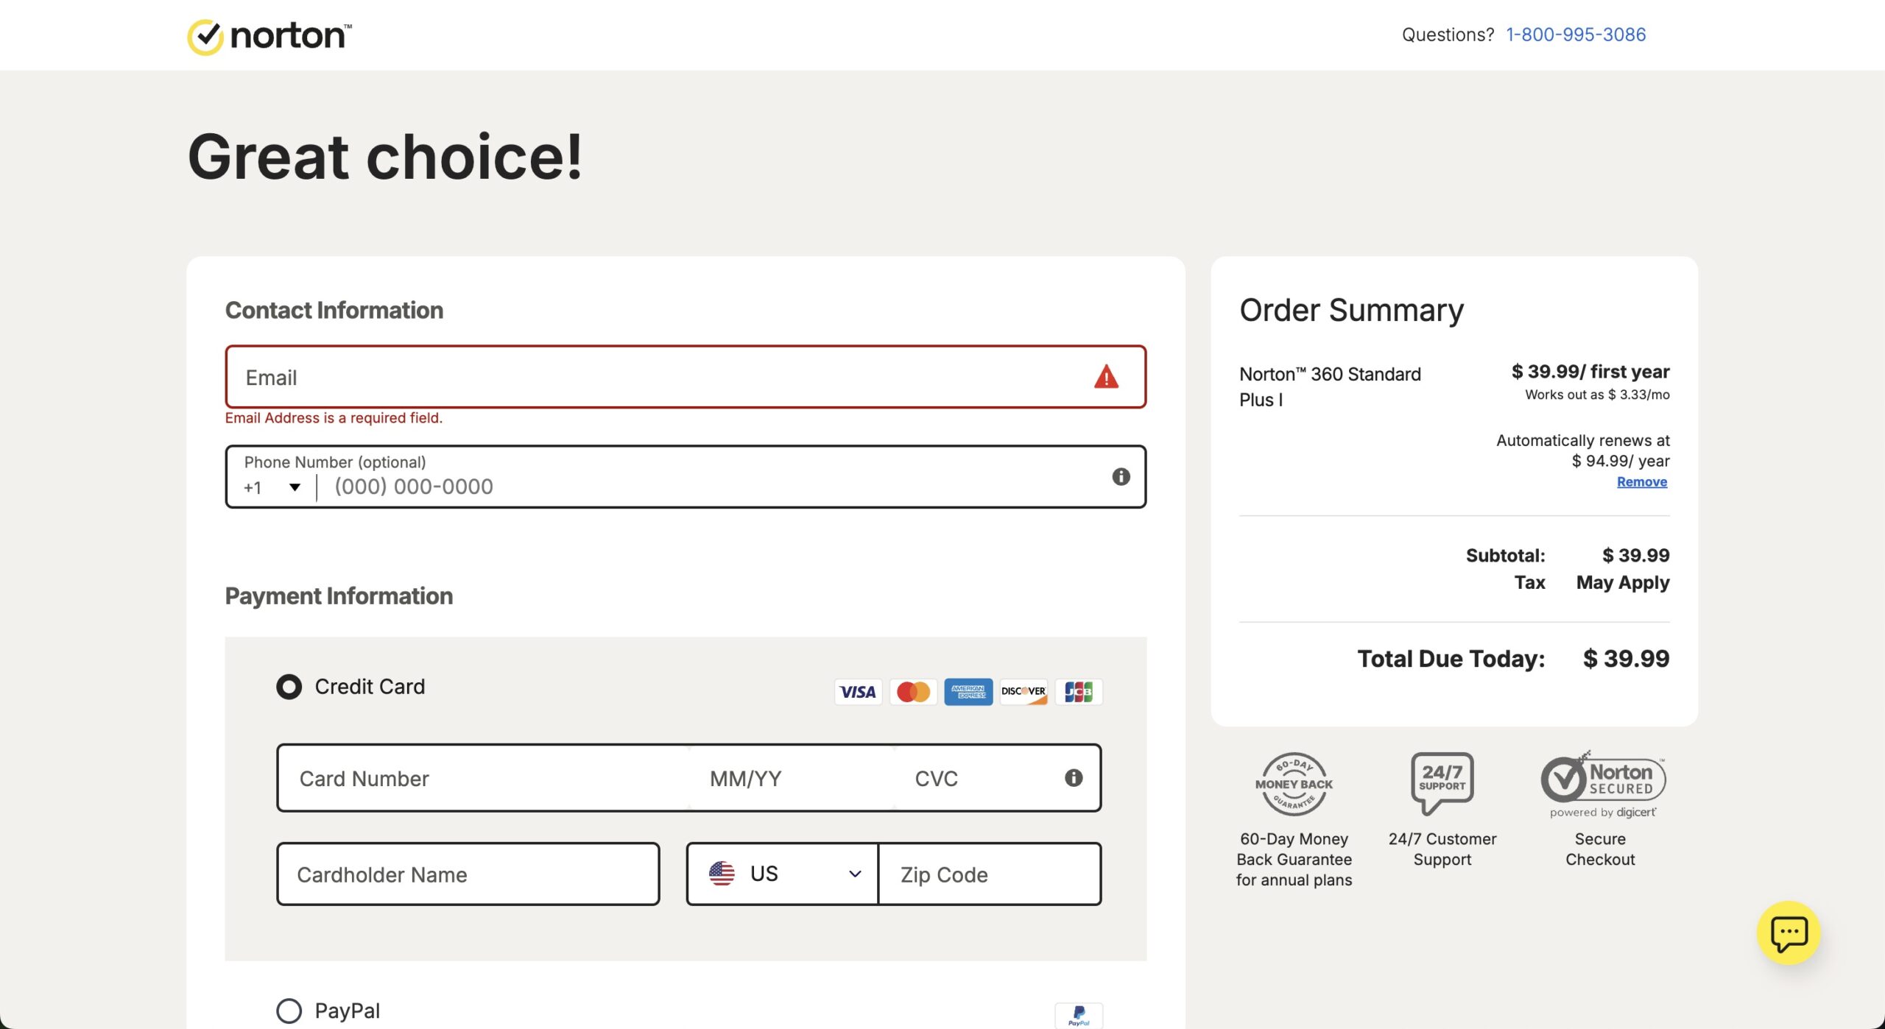
Task: Click the US flag icon
Action: (x=722, y=874)
